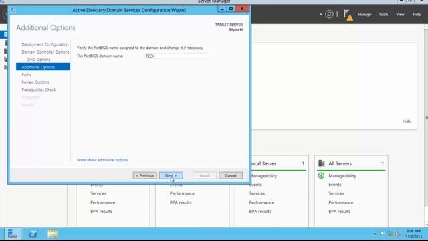
Task: Click the Next button in the wizard
Action: pos(171,175)
